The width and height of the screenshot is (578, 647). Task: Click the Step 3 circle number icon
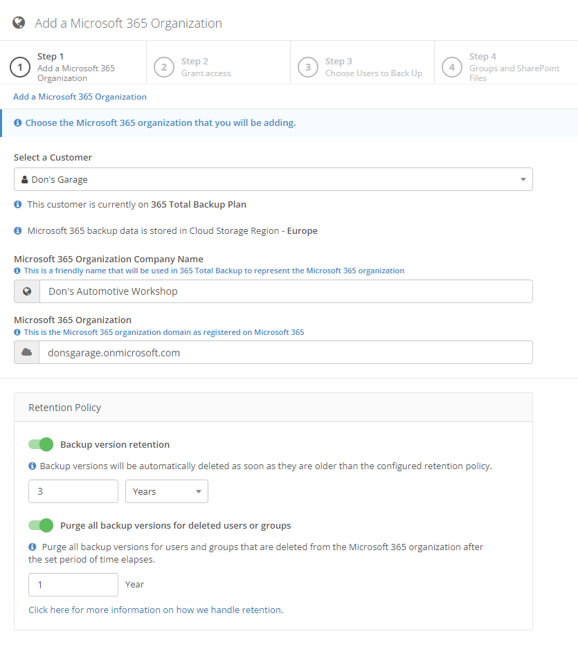[308, 67]
